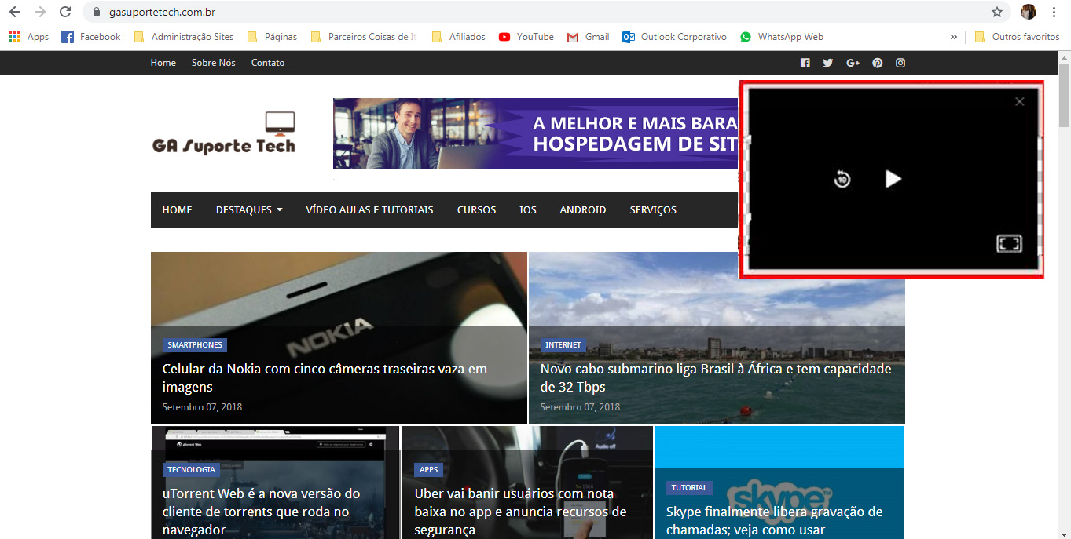This screenshot has height=539, width=1071.
Task: Visit the site's Twitter icon
Action: tap(828, 63)
